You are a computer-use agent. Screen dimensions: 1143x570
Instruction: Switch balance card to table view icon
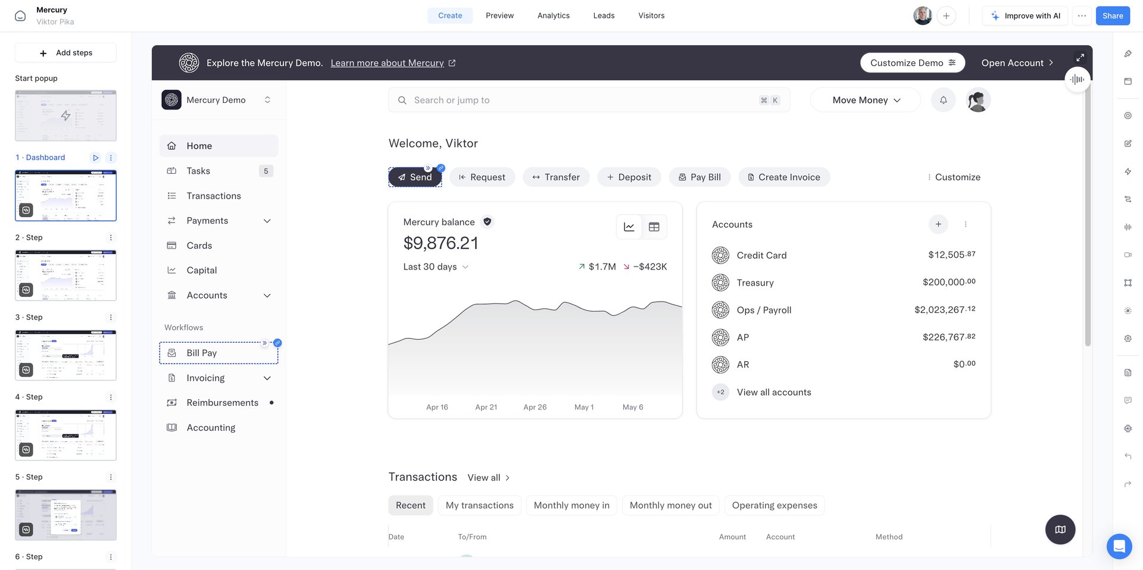pos(654,227)
